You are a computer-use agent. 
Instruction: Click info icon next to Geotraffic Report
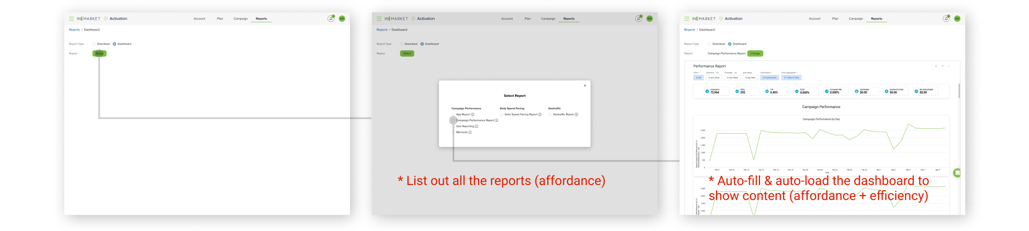coord(577,114)
